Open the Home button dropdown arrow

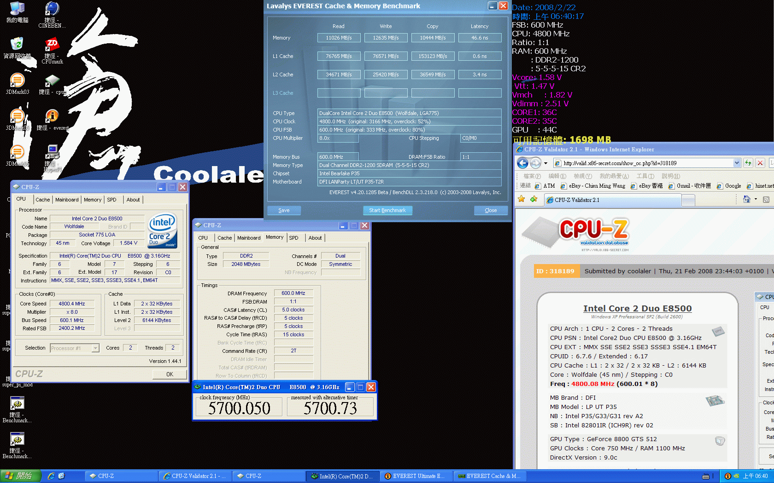[x=756, y=199]
